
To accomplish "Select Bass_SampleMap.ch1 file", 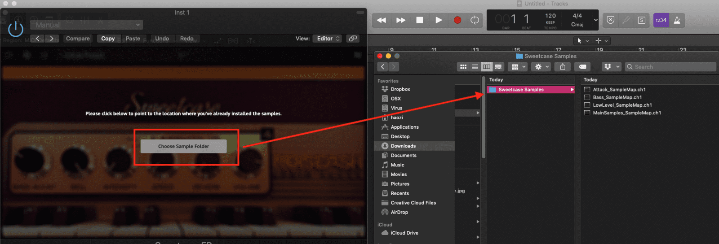I will (617, 97).
